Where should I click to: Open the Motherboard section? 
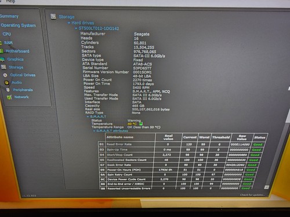[17, 51]
